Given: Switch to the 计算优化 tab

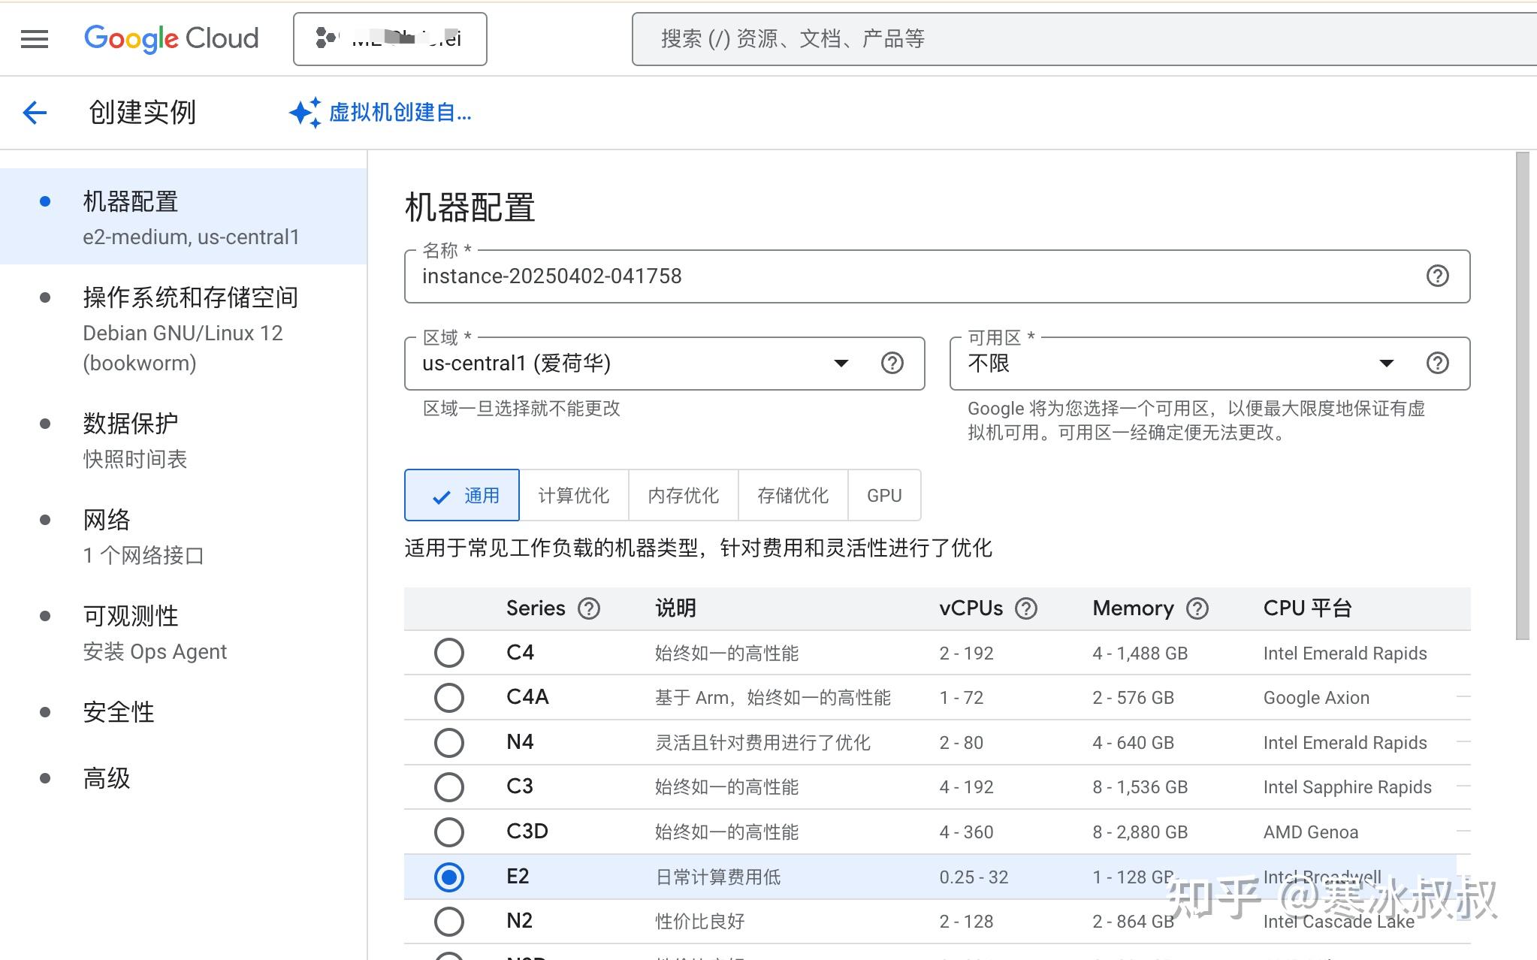Looking at the screenshot, I should pyautogui.click(x=574, y=495).
